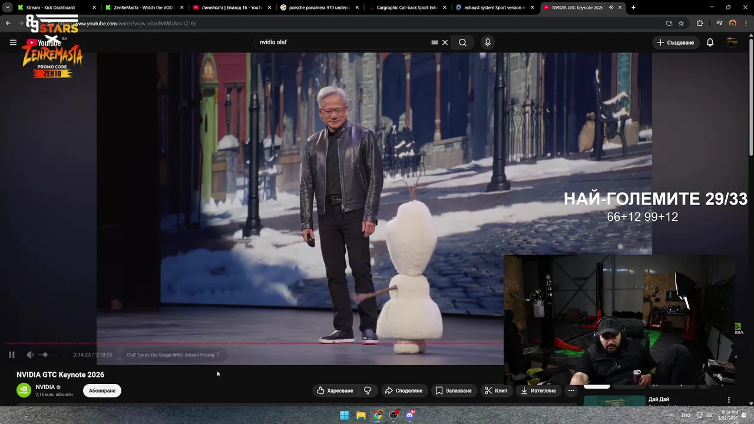Open NVIDIA channel avatar
This screenshot has height=424, width=754.
[x=24, y=390]
